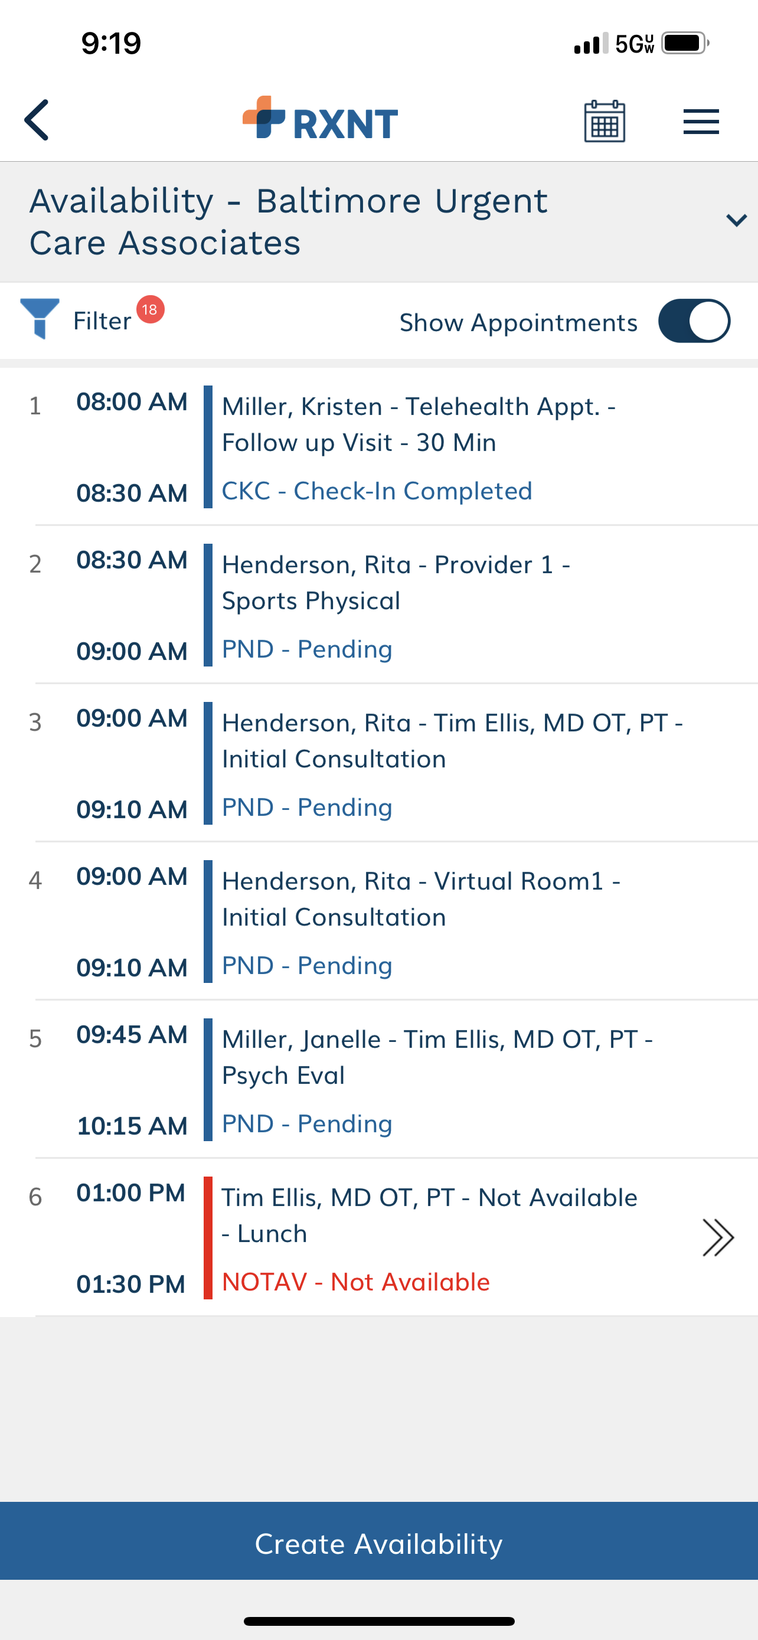Toggle the Show Appointments switch
The width and height of the screenshot is (758, 1640).
pyautogui.click(x=694, y=321)
